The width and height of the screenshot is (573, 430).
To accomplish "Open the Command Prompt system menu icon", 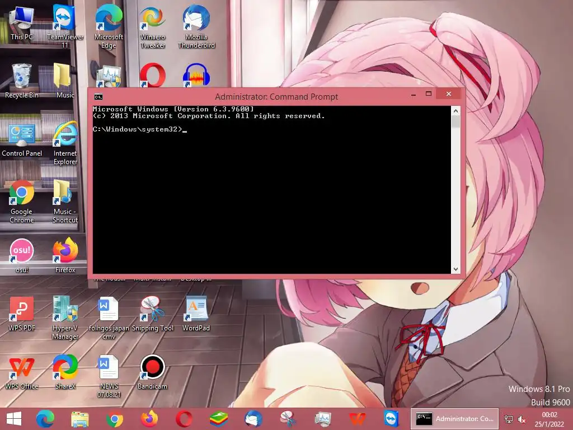I will [x=98, y=97].
